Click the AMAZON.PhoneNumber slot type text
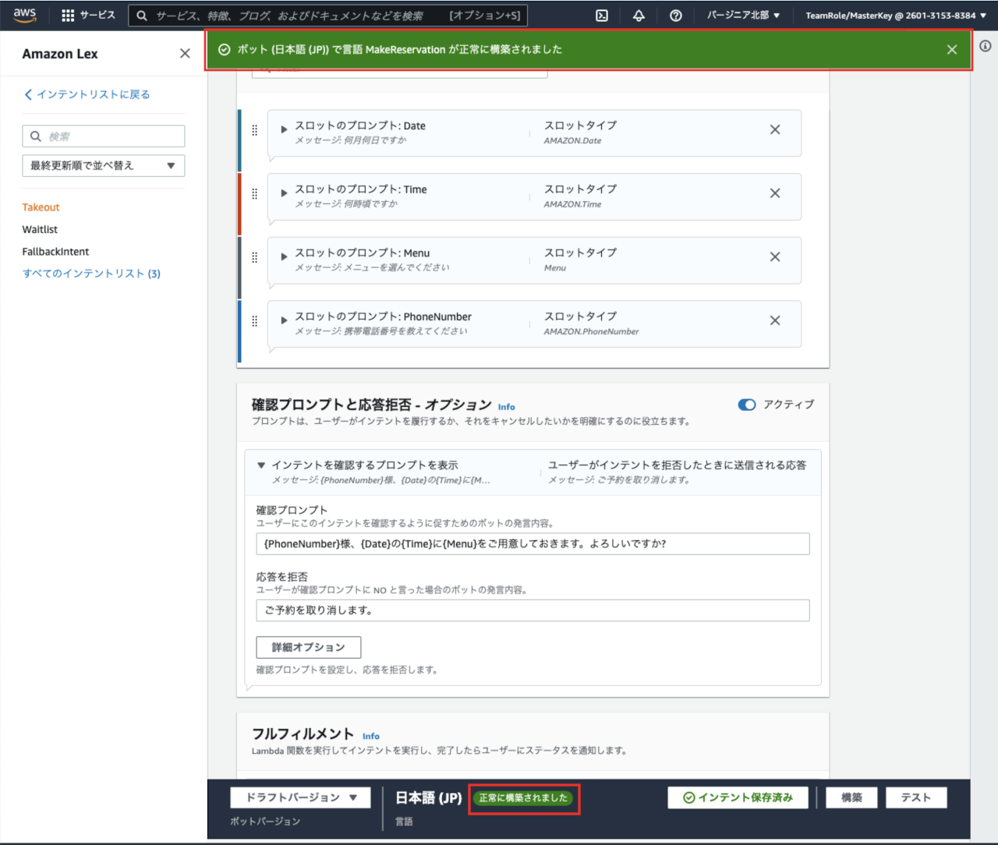The height and width of the screenshot is (845, 998). click(591, 331)
